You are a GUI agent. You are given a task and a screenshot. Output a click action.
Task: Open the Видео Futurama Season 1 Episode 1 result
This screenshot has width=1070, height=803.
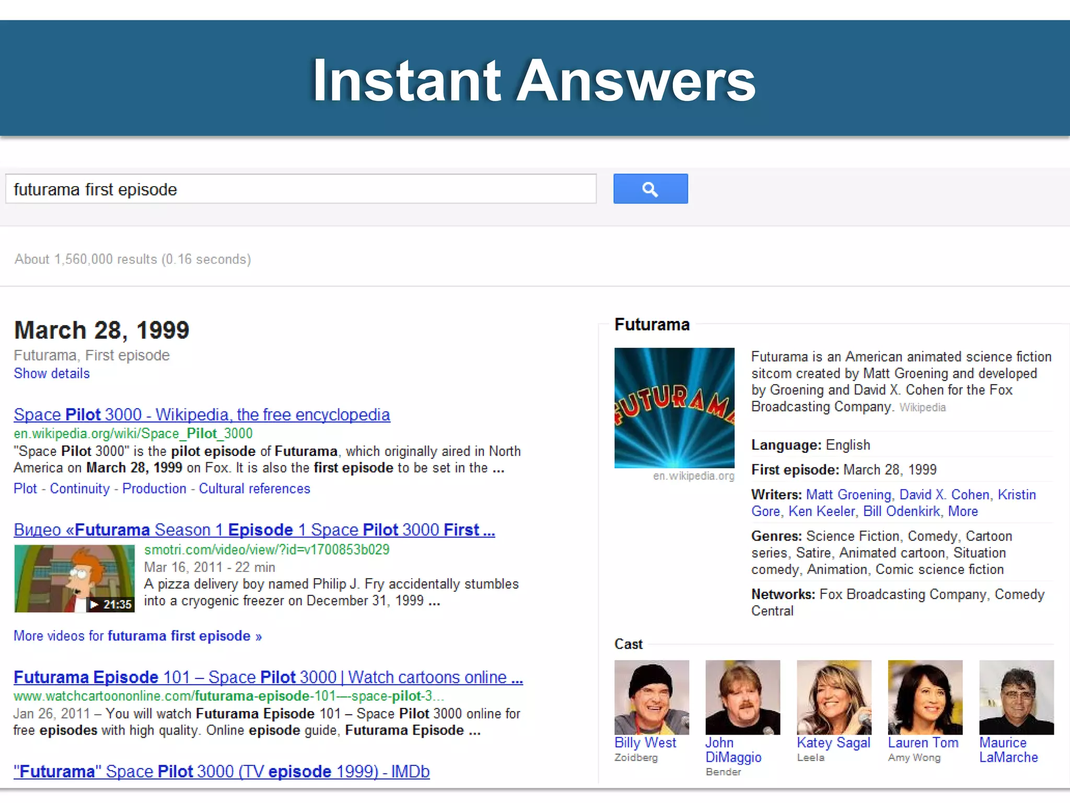tap(254, 530)
